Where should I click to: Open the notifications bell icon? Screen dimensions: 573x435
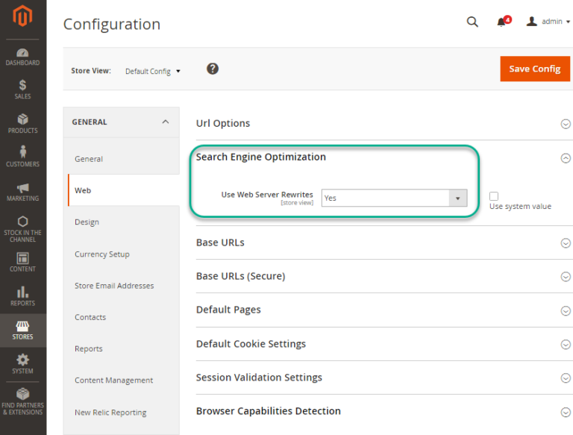502,22
